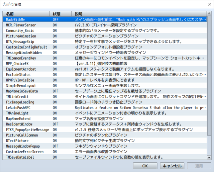Select the Community_Basic plugin
The image size is (214, 172).
(x=105, y=30)
